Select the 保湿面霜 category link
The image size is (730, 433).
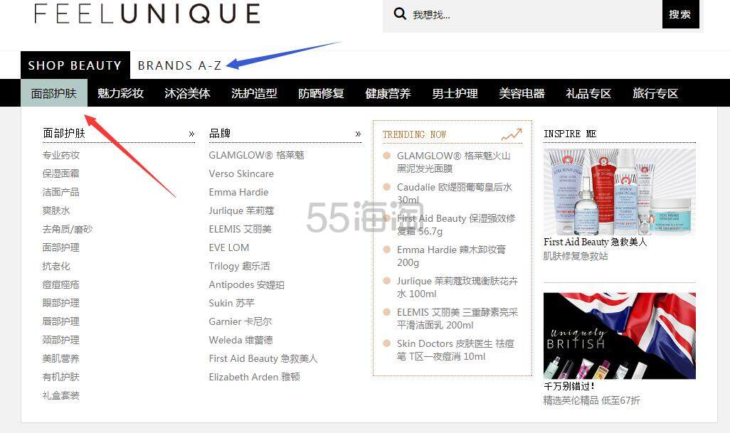coord(61,173)
